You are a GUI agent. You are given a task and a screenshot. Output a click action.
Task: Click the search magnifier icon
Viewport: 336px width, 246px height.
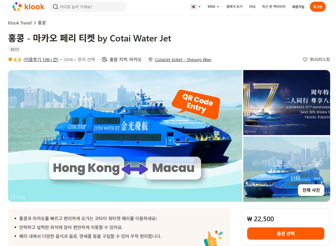tap(56, 7)
